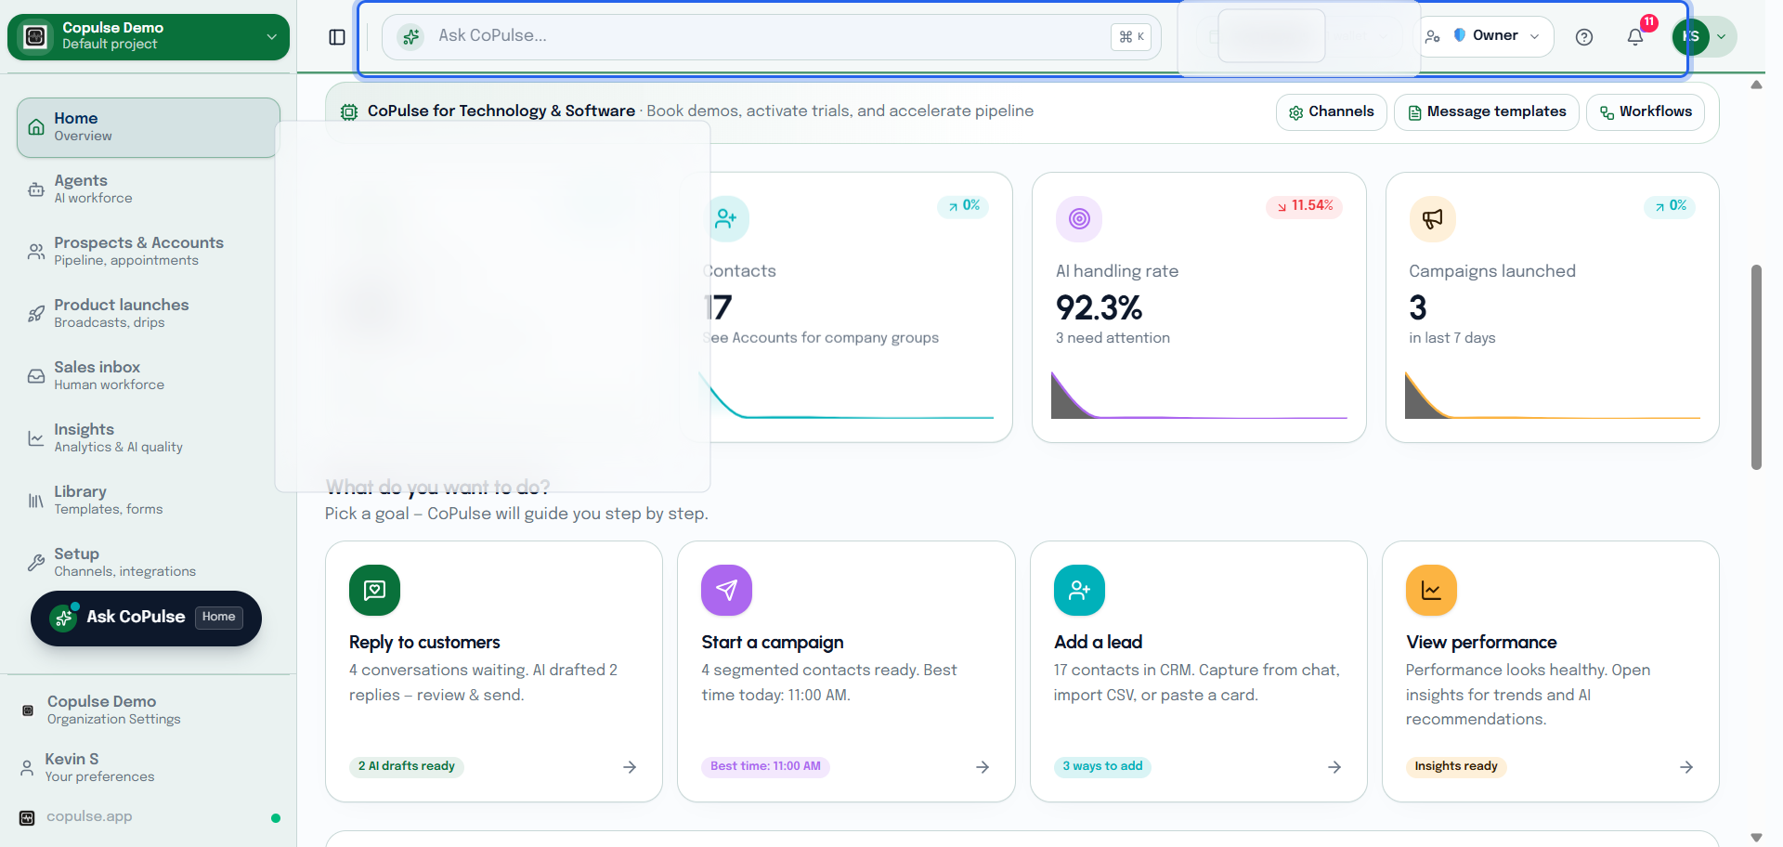Open Message templates

(1486, 112)
